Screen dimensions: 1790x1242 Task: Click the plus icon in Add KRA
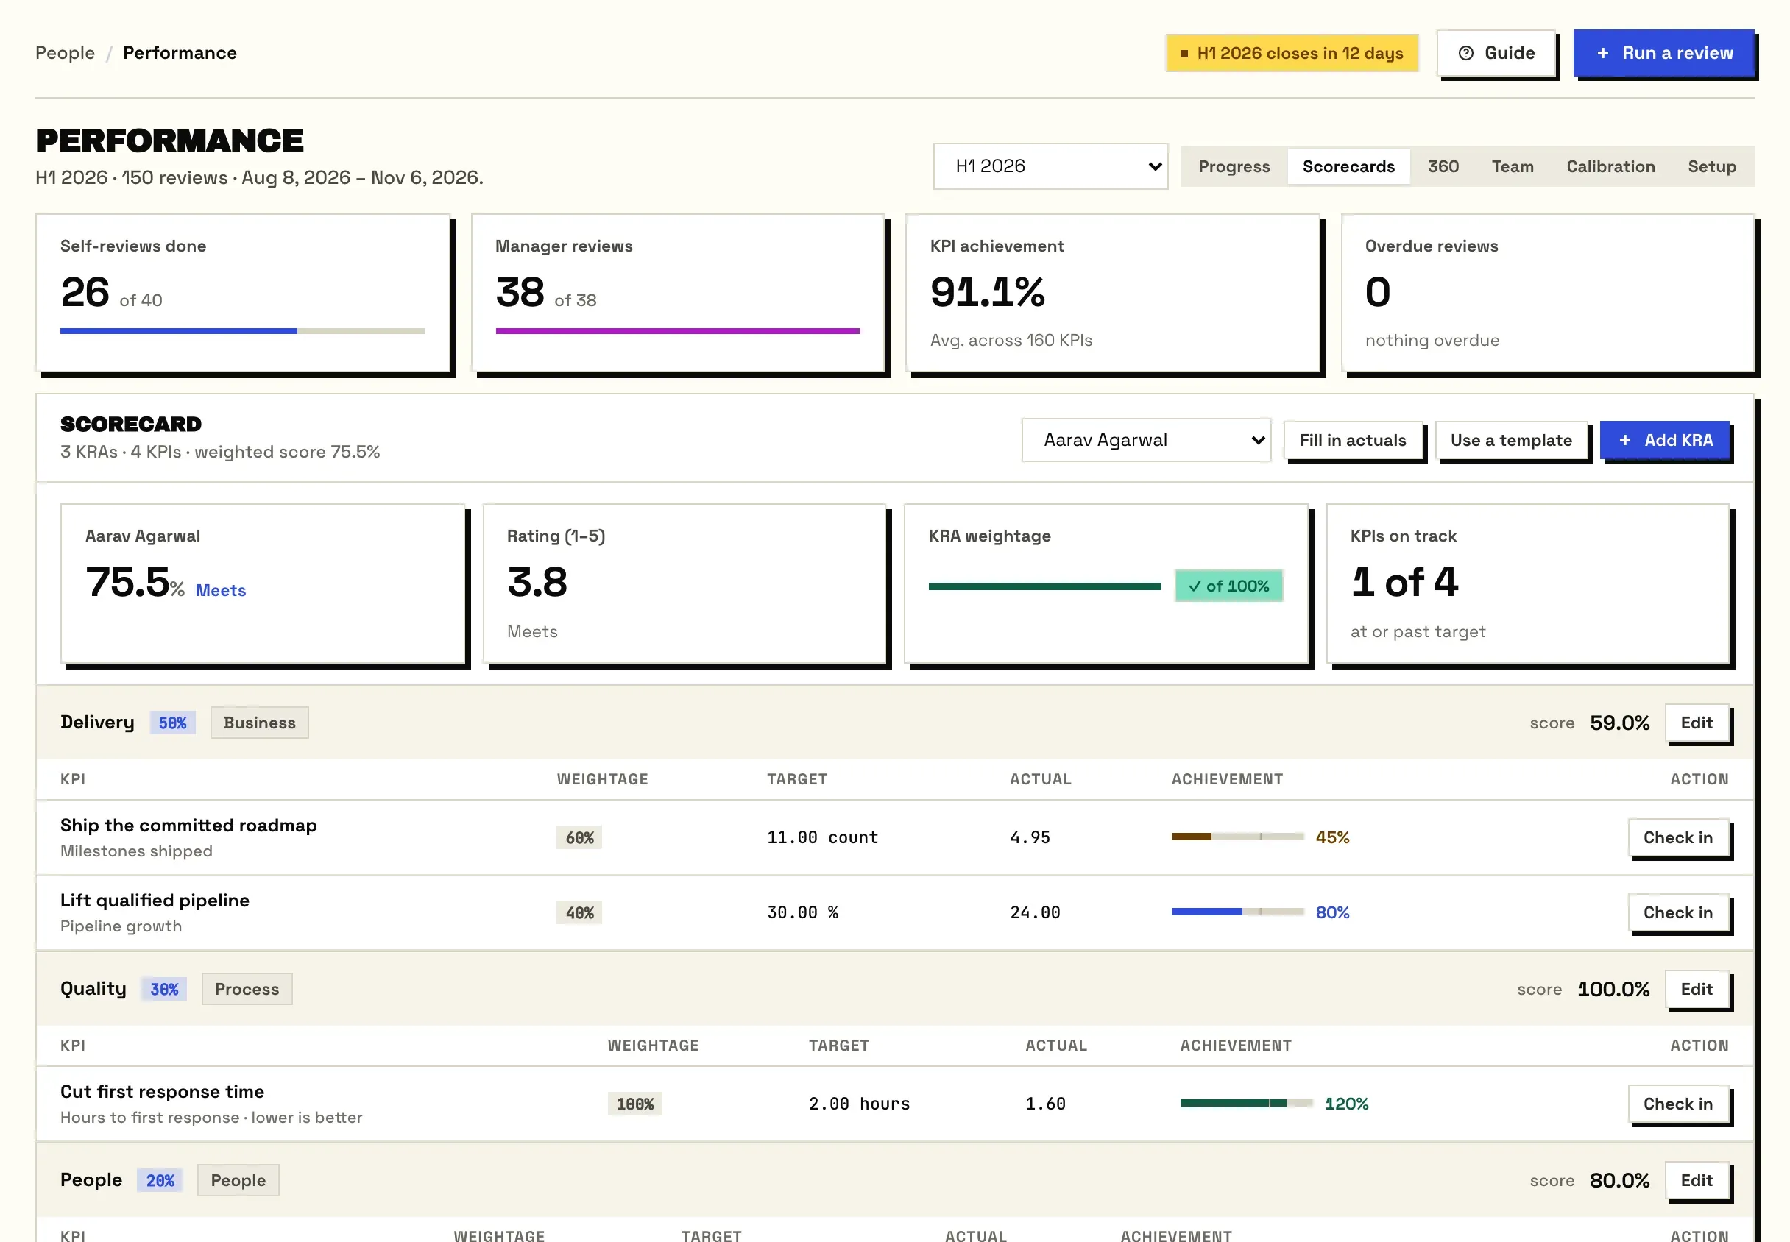tap(1625, 441)
